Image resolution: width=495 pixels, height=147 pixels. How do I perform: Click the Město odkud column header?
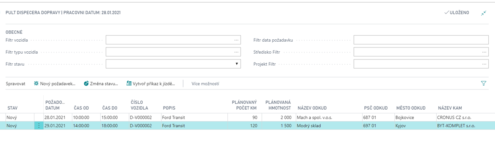click(x=411, y=108)
